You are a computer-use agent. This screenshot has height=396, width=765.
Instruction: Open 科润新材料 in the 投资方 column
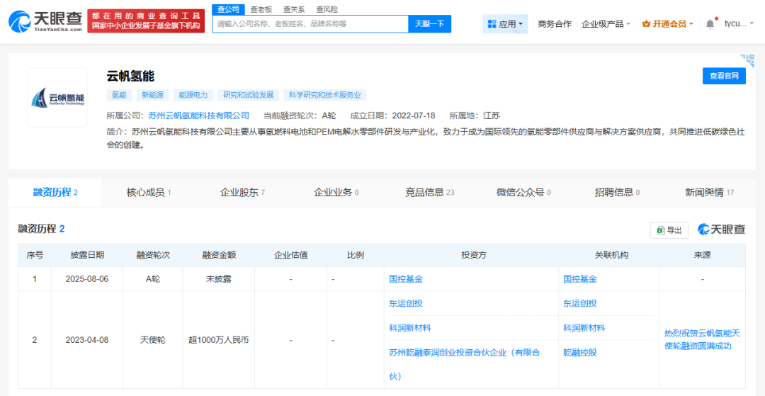(x=410, y=328)
